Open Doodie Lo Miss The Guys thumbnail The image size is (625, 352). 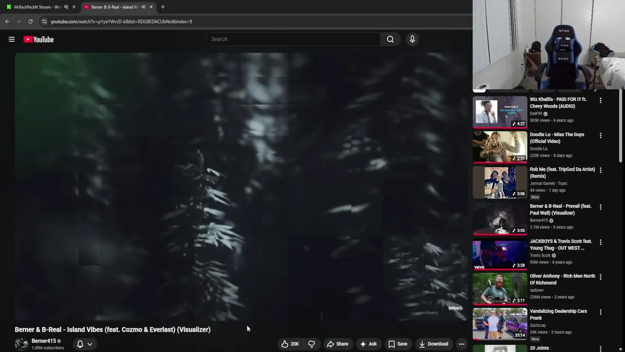[500, 147]
